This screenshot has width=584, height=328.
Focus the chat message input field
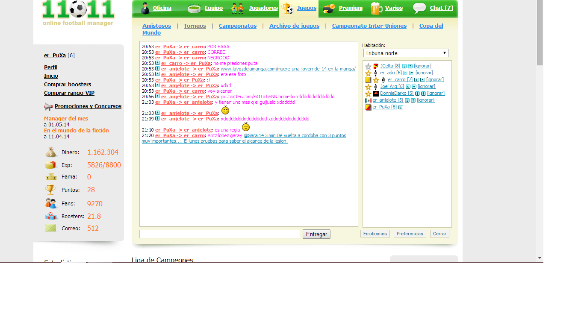[x=220, y=234]
